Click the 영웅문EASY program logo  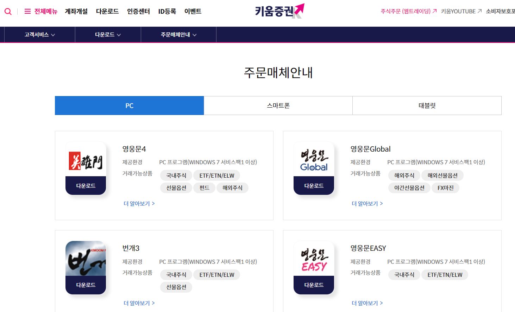pyautogui.click(x=314, y=259)
